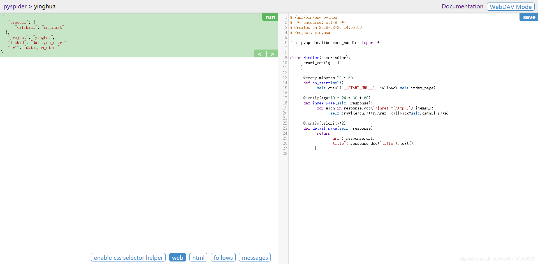Click the "url": response.url line
The width and height of the screenshot is (538, 264).
click(x=353, y=138)
